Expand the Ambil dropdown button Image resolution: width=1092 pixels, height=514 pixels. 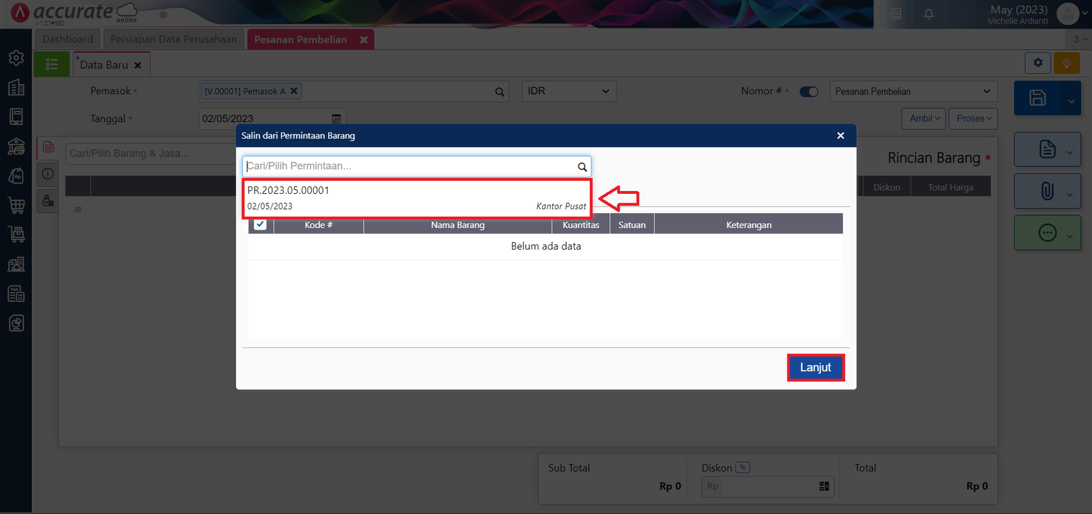point(924,119)
